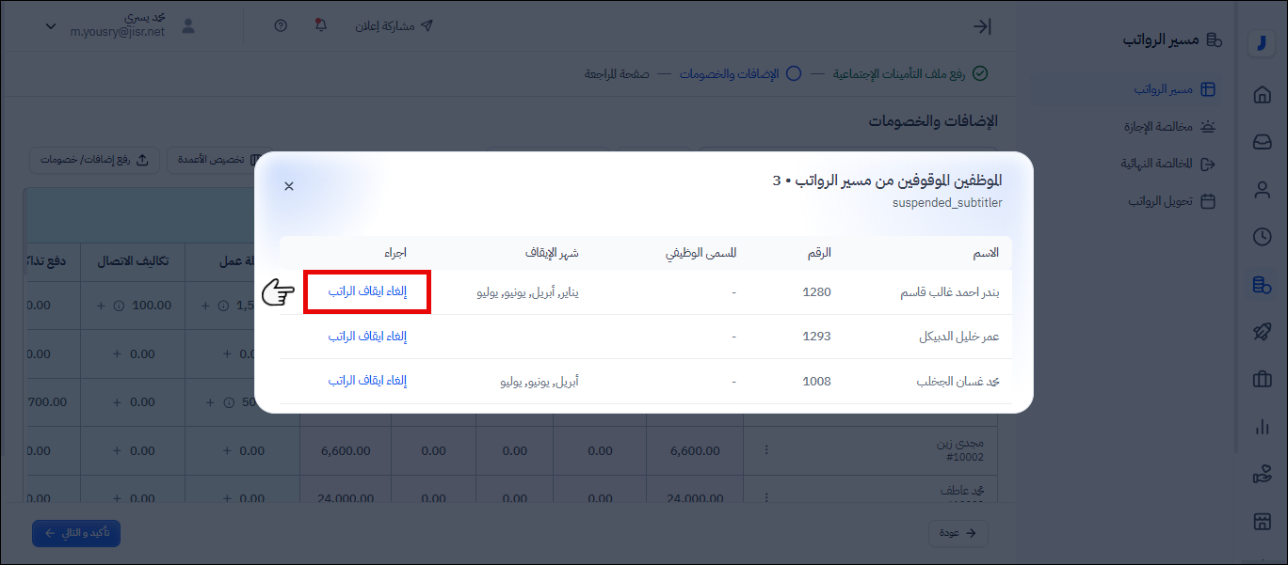
Task: Open the employees person icon in the sidebar
Action: pos(1262,190)
